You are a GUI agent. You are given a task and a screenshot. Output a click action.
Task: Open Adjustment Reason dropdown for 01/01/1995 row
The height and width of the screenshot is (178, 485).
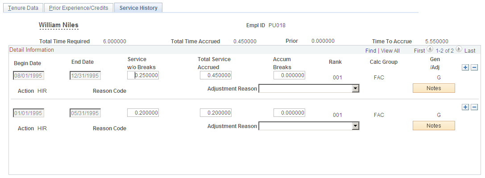click(356, 126)
